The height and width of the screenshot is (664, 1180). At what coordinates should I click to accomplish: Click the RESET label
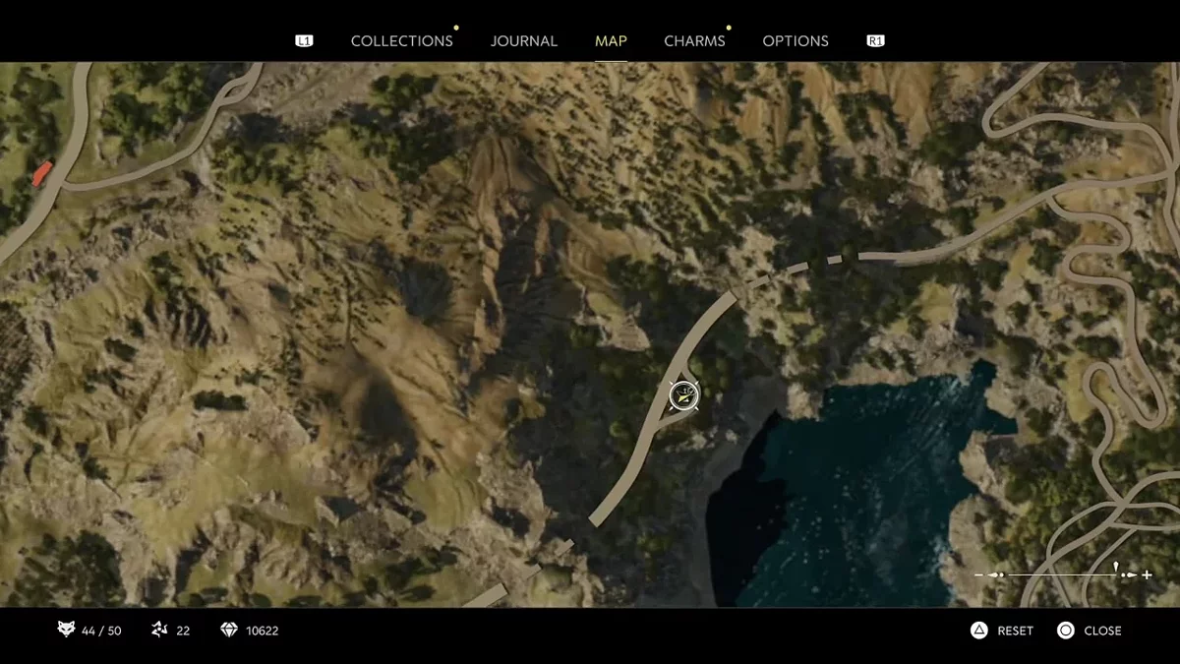pos(1015,631)
